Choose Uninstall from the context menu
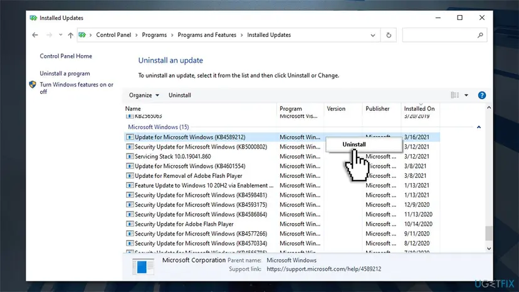The image size is (519, 292). (364, 144)
